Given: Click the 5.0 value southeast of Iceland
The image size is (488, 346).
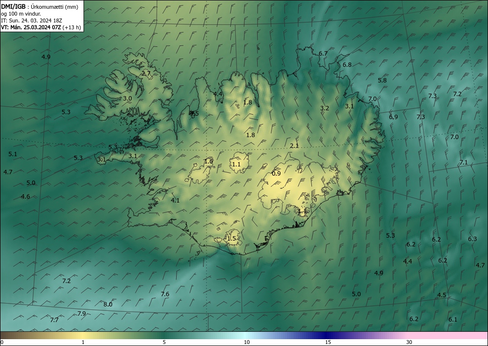Looking at the screenshot, I should 356,294.
